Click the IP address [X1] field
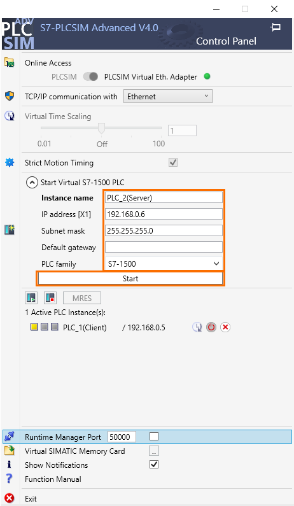Image resolution: width=294 pixels, height=506 pixels. 164,214
